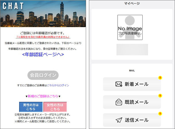Click the open envelope read-mail icon
Image resolution: width=175 pixels, height=129 pixels.
point(119,102)
